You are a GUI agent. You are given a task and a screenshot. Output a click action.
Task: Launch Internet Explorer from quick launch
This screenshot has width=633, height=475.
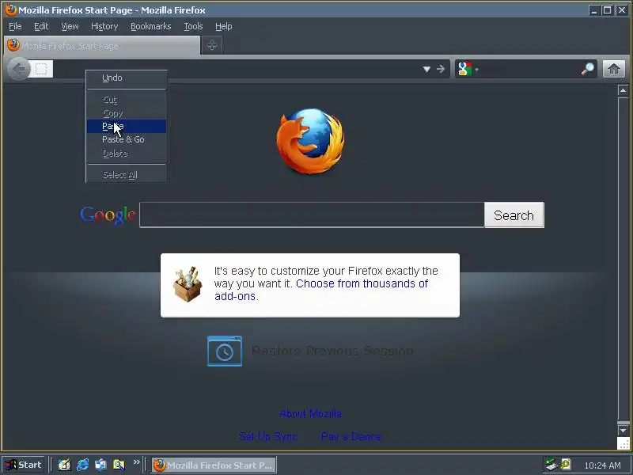(83, 465)
